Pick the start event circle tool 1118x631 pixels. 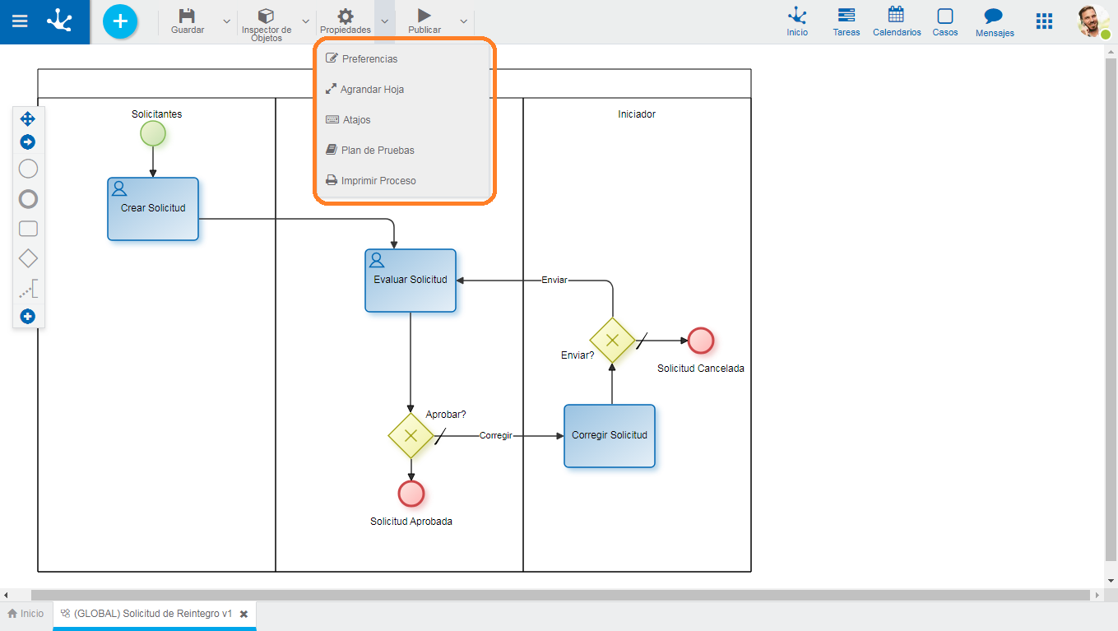(28, 169)
